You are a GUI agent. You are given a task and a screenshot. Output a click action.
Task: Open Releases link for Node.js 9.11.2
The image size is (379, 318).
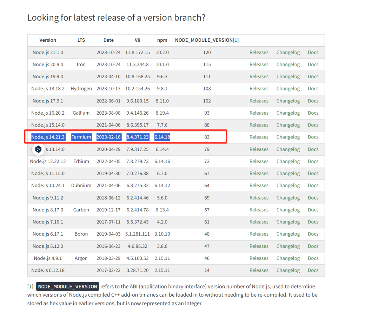(259, 198)
